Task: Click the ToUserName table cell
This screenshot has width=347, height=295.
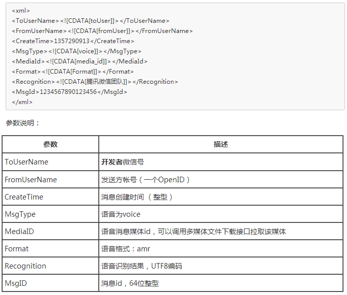Action: [26, 162]
